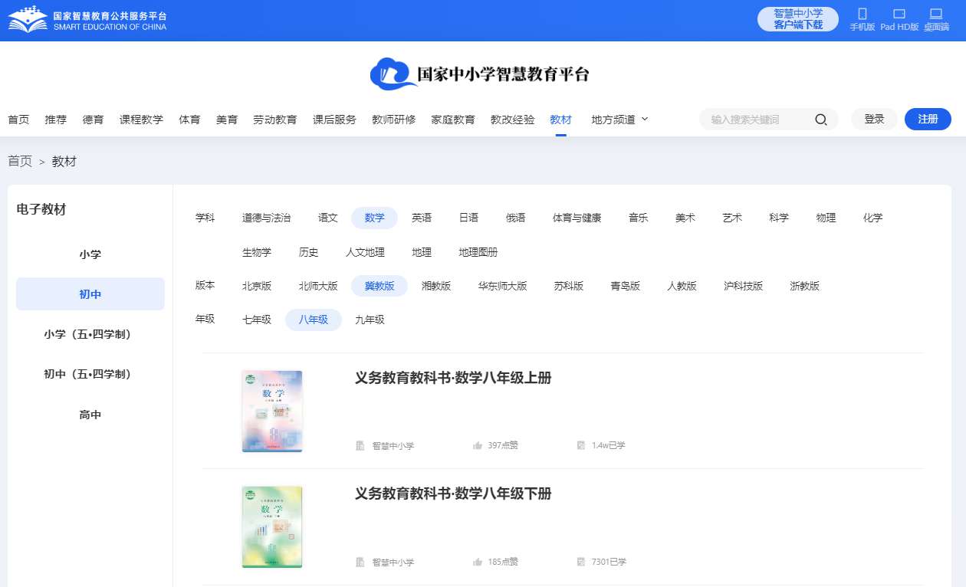The image size is (966, 587).
Task: Go to the 推荐 navigation tab
Action: (x=55, y=120)
